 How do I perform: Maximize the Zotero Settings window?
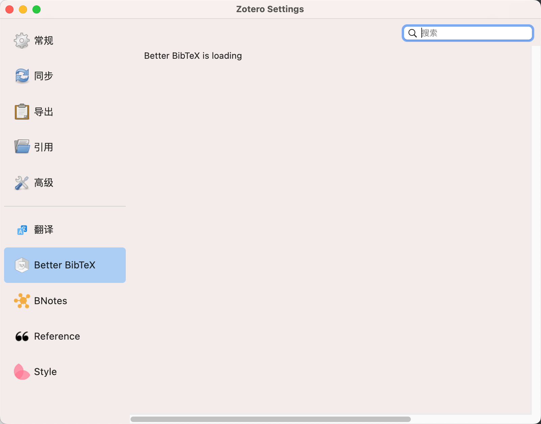tap(37, 9)
